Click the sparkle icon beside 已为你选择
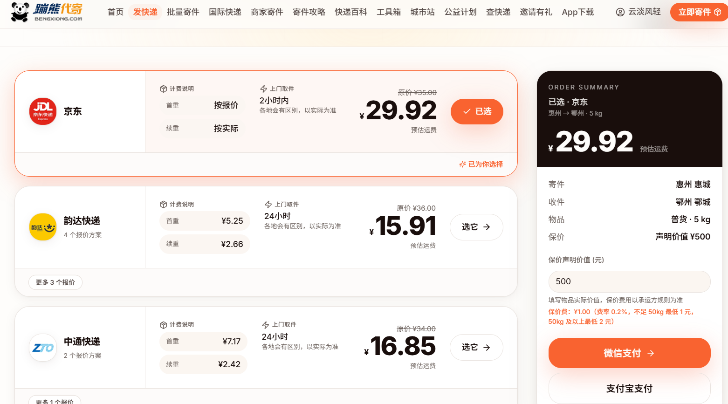 point(462,164)
